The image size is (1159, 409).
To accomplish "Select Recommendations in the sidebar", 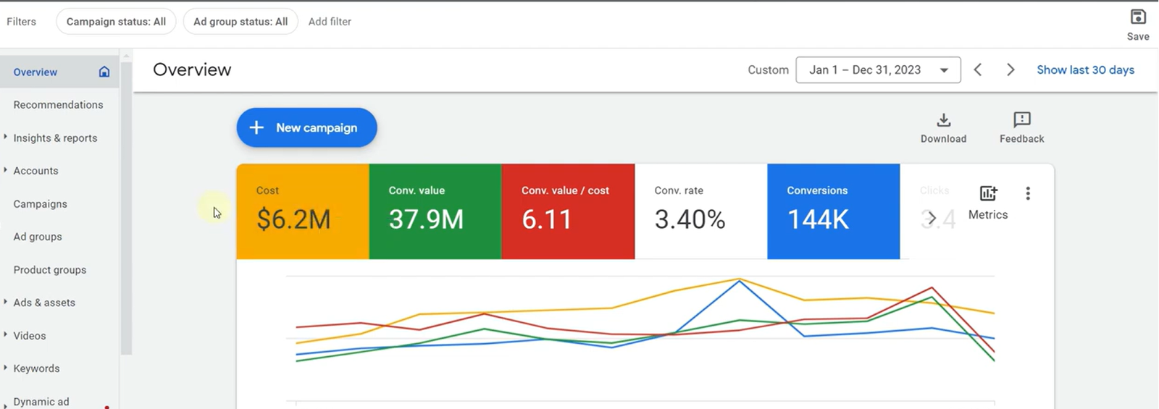I will click(x=58, y=105).
